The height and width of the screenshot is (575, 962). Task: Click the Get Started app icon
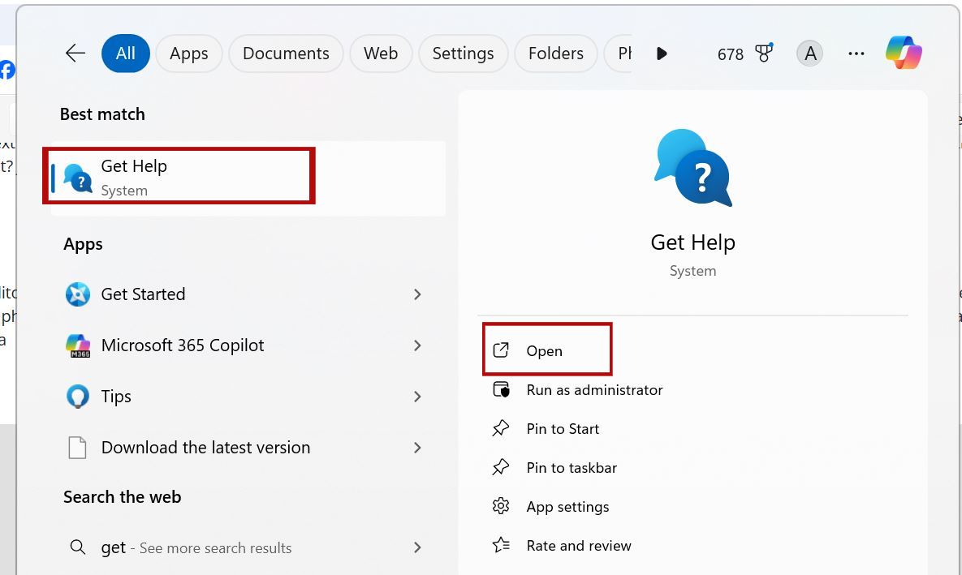point(77,294)
